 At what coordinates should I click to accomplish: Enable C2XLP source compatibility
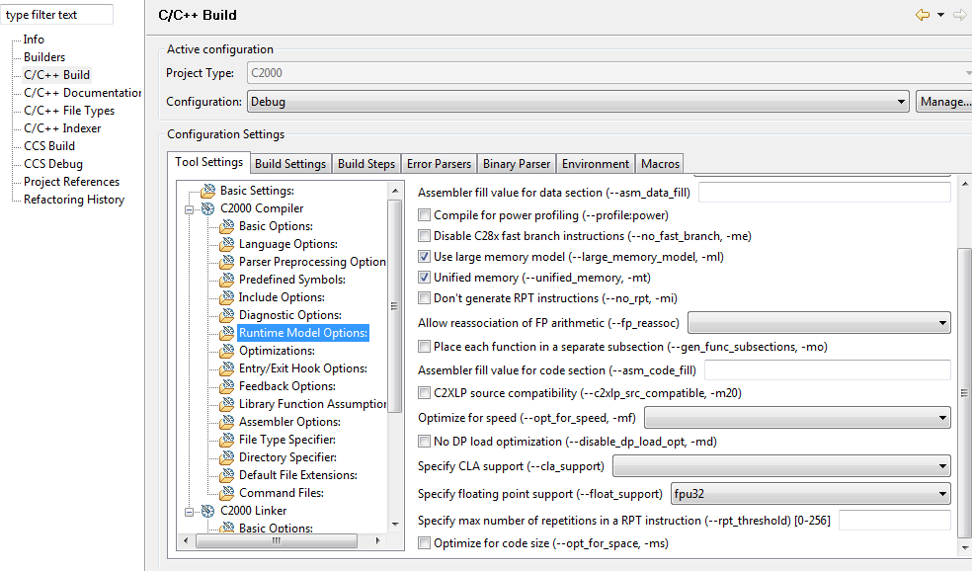pos(424,393)
